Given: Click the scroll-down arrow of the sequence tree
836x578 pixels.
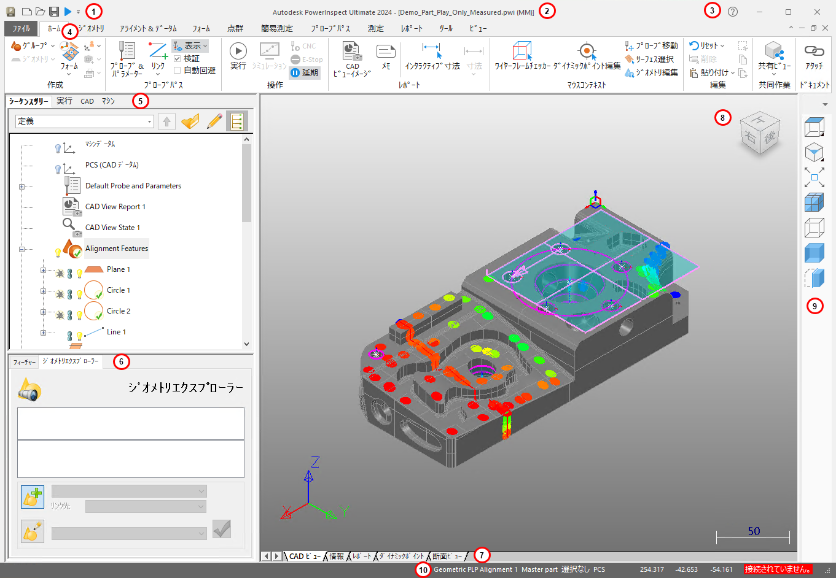Looking at the screenshot, I should click(247, 344).
